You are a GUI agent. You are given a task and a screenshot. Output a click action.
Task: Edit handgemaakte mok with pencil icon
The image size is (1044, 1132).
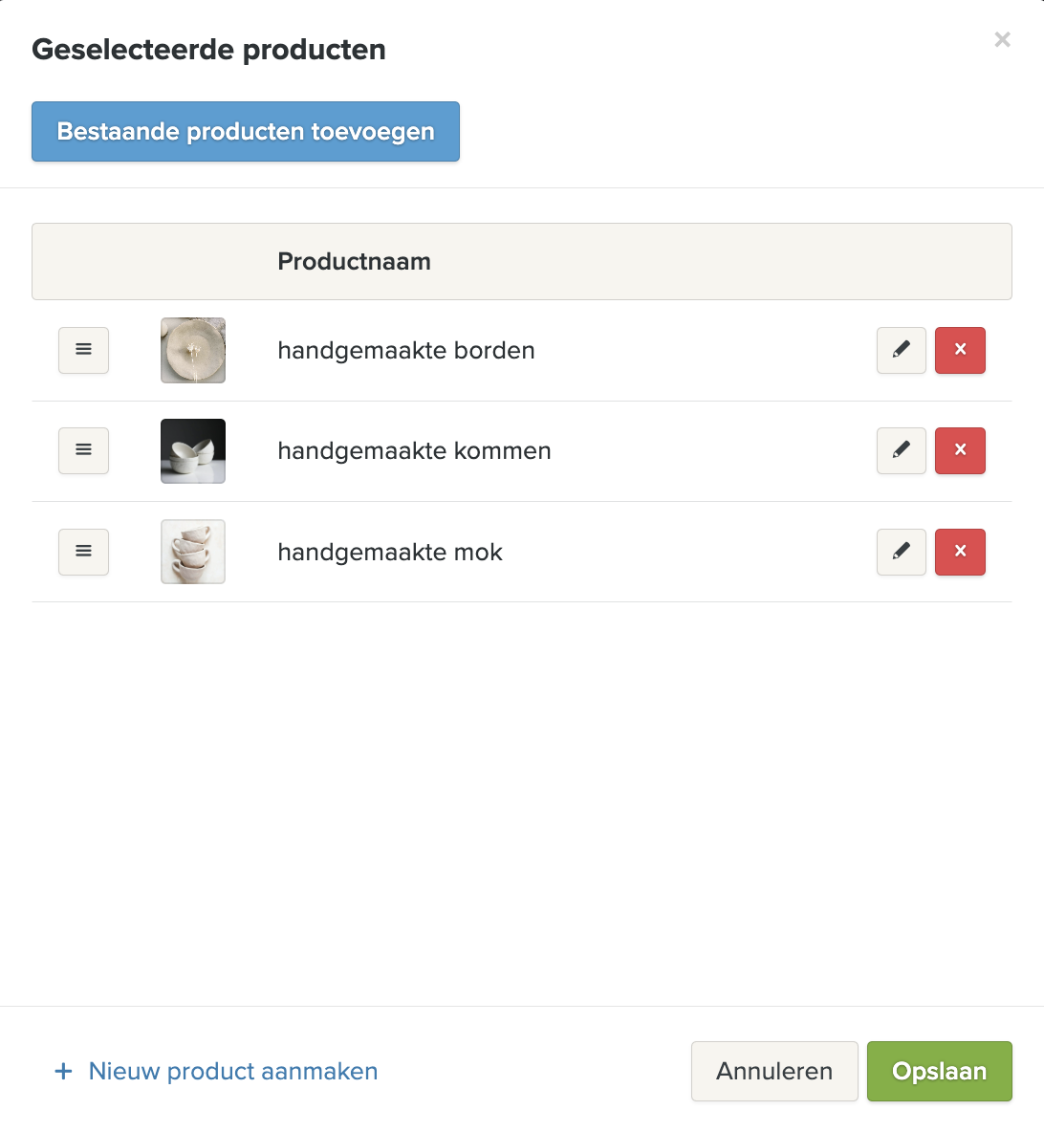click(x=901, y=552)
